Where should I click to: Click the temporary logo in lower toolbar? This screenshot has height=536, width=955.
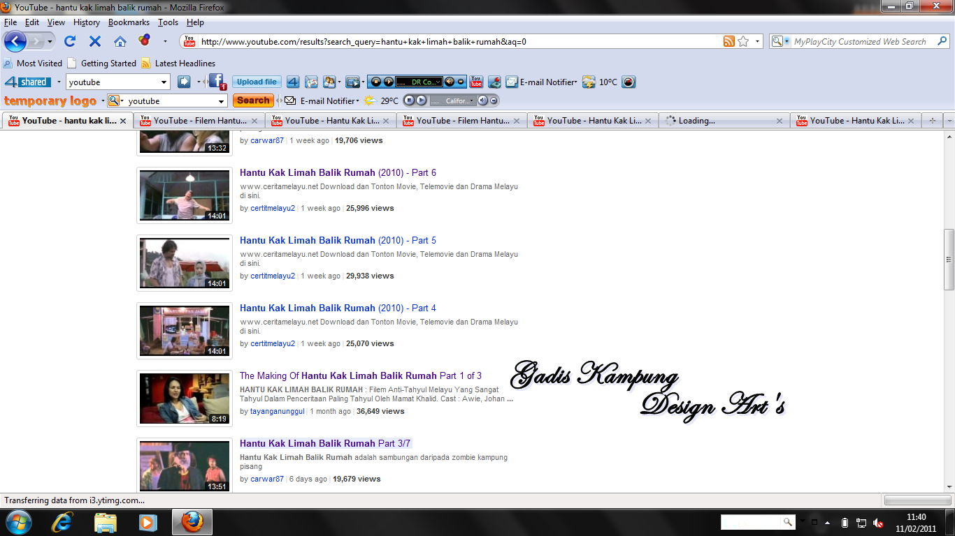50,100
